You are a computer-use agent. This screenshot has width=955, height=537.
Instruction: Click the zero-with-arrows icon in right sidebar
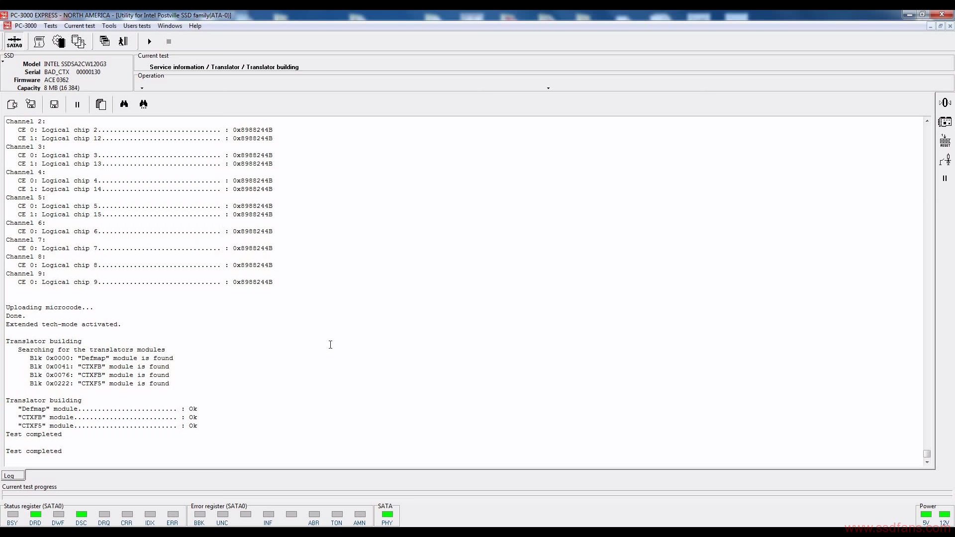[x=945, y=103]
